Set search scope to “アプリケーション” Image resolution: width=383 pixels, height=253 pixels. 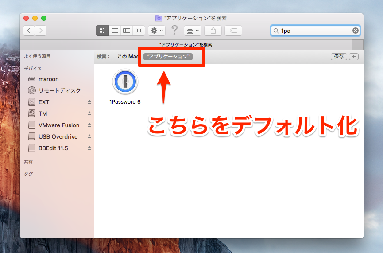(168, 57)
